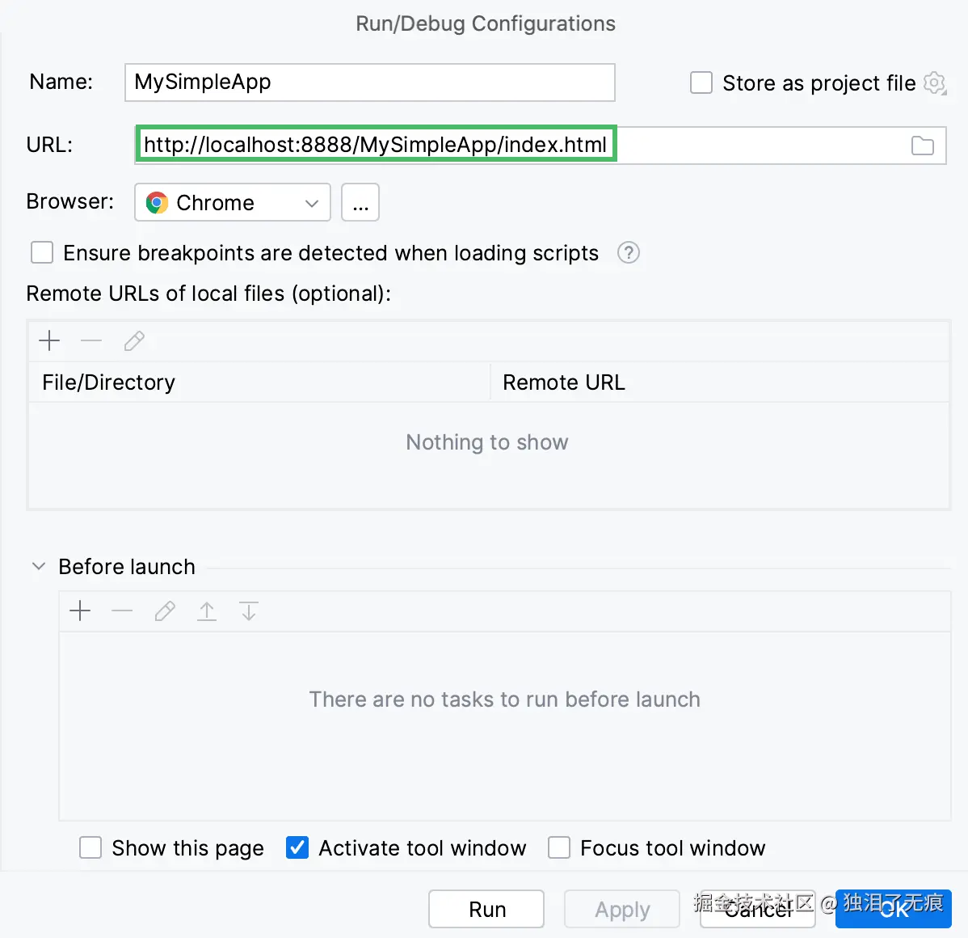The image size is (968, 938).
Task: Toggle Ensure breakpoints are detected checkbox
Action: (x=42, y=253)
